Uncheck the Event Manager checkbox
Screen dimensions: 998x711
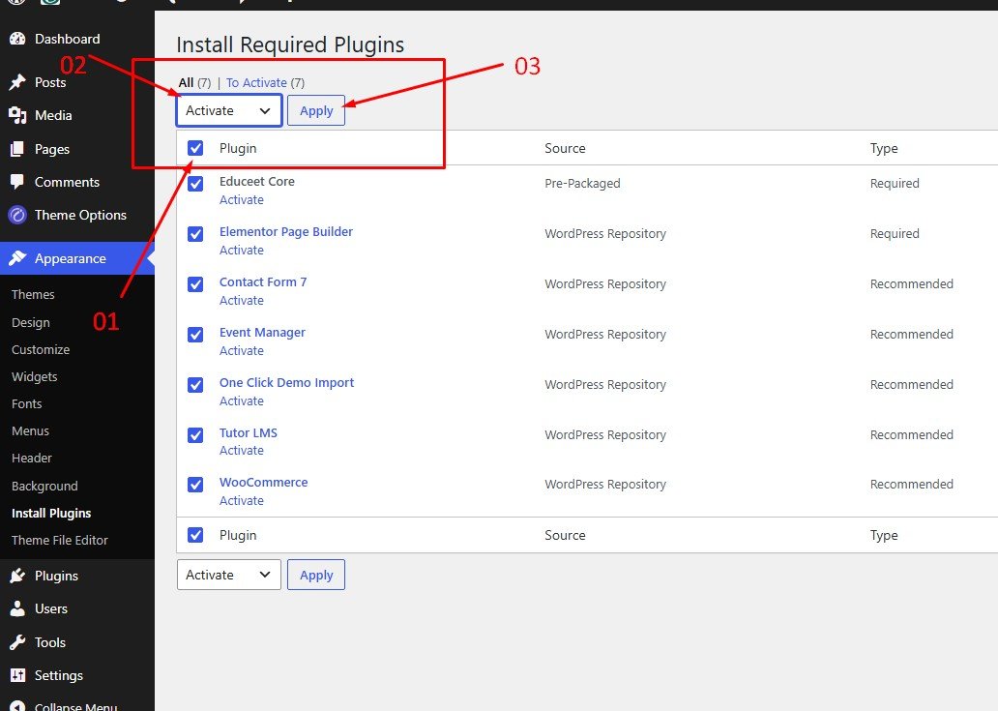(195, 335)
